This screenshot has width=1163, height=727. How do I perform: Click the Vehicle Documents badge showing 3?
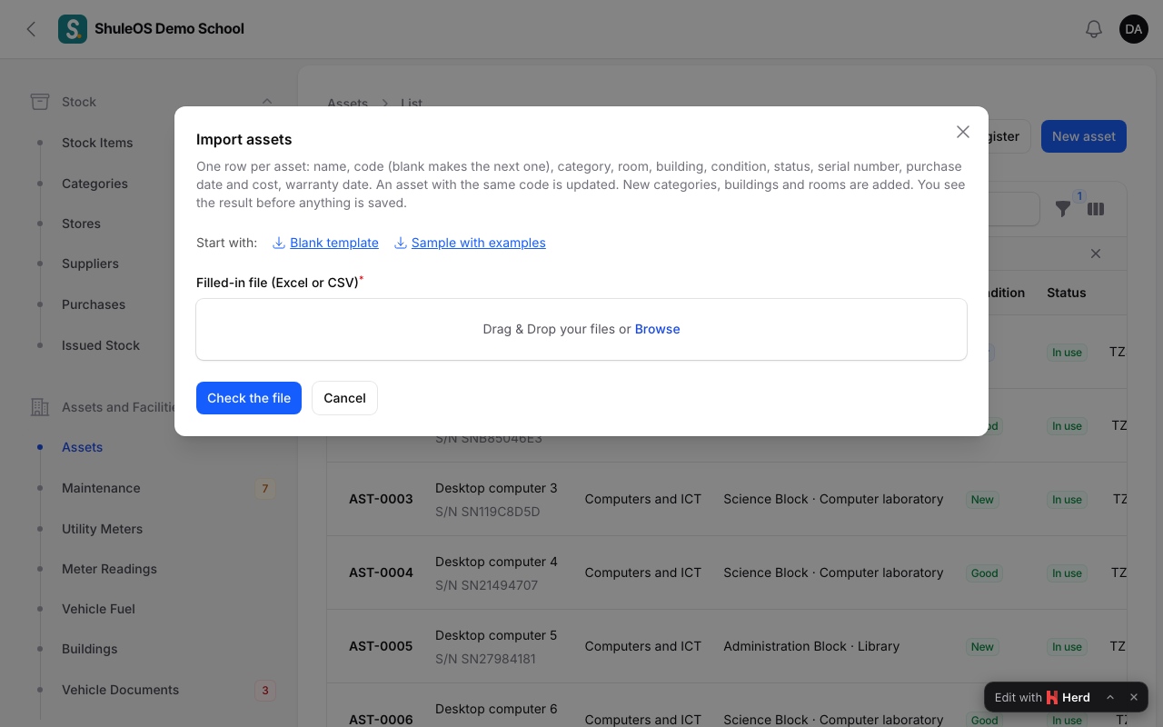(265, 691)
